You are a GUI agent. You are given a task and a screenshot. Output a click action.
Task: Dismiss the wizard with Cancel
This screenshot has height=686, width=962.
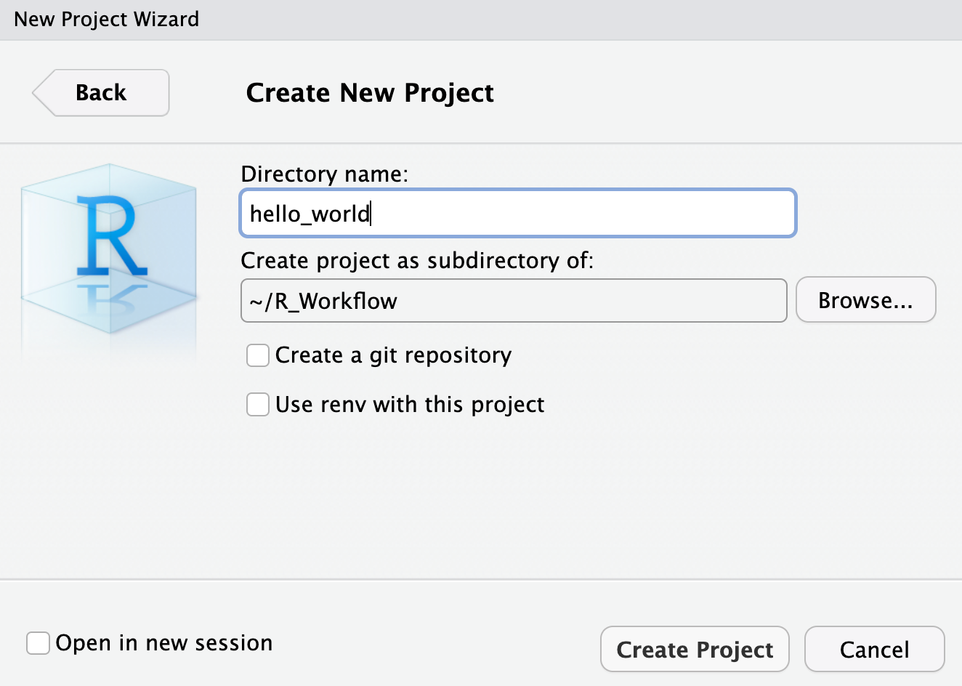[874, 649]
